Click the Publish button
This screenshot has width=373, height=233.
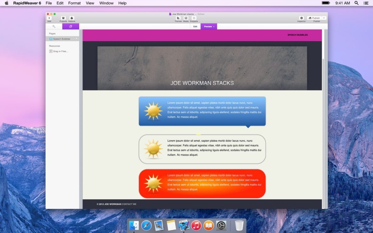click(x=314, y=18)
